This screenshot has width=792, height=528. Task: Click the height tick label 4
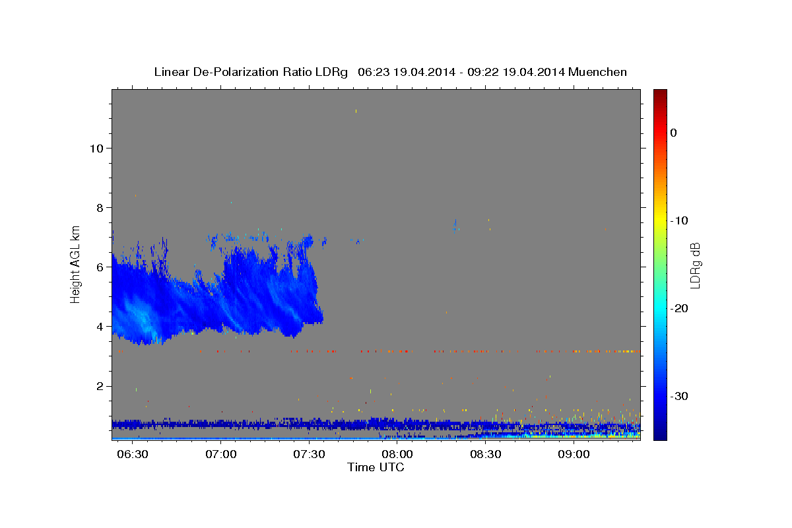pyautogui.click(x=98, y=327)
